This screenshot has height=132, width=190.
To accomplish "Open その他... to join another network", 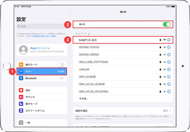I will point(123,98).
